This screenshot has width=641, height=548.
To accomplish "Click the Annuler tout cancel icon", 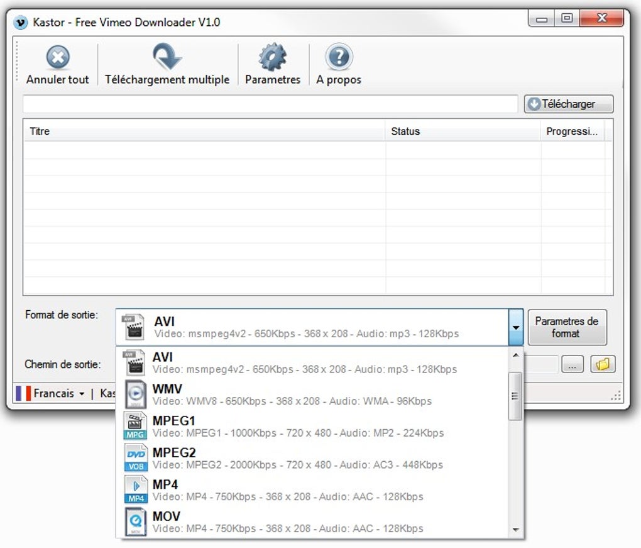I will tap(58, 57).
